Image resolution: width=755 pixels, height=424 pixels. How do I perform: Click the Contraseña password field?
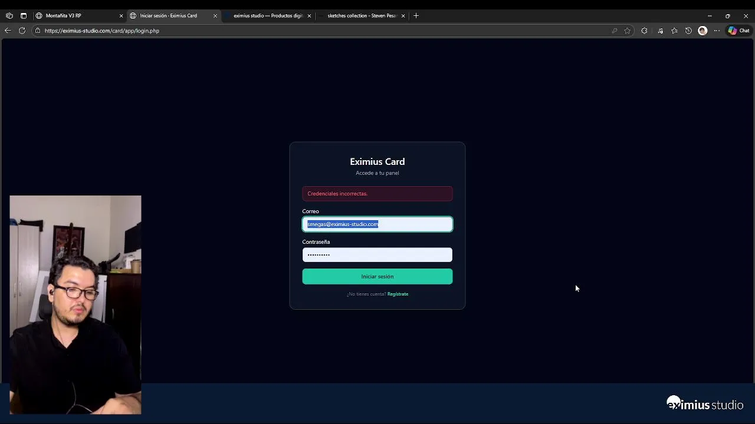coord(377,254)
